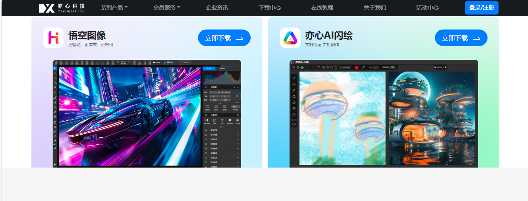Click the neon car artwork in 悟空图像 preview
Screen dimensions: 528x201
pyautogui.click(x=130, y=116)
